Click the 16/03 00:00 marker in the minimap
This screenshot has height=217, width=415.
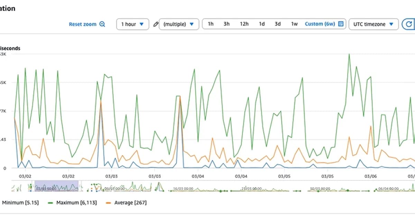[183, 189]
